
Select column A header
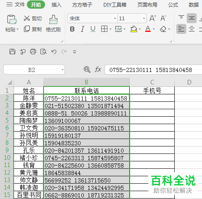(29, 82)
